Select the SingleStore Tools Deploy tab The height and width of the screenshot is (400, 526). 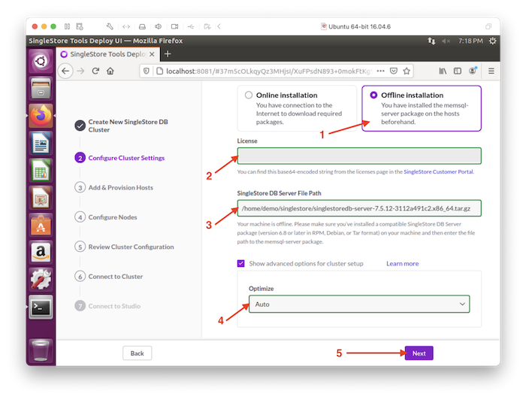point(107,54)
